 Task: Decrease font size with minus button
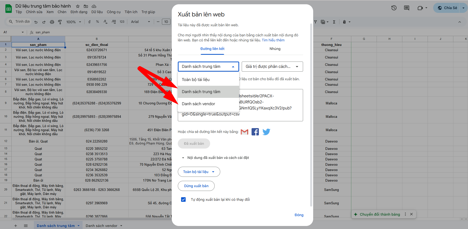pyautogui.click(x=158, y=22)
